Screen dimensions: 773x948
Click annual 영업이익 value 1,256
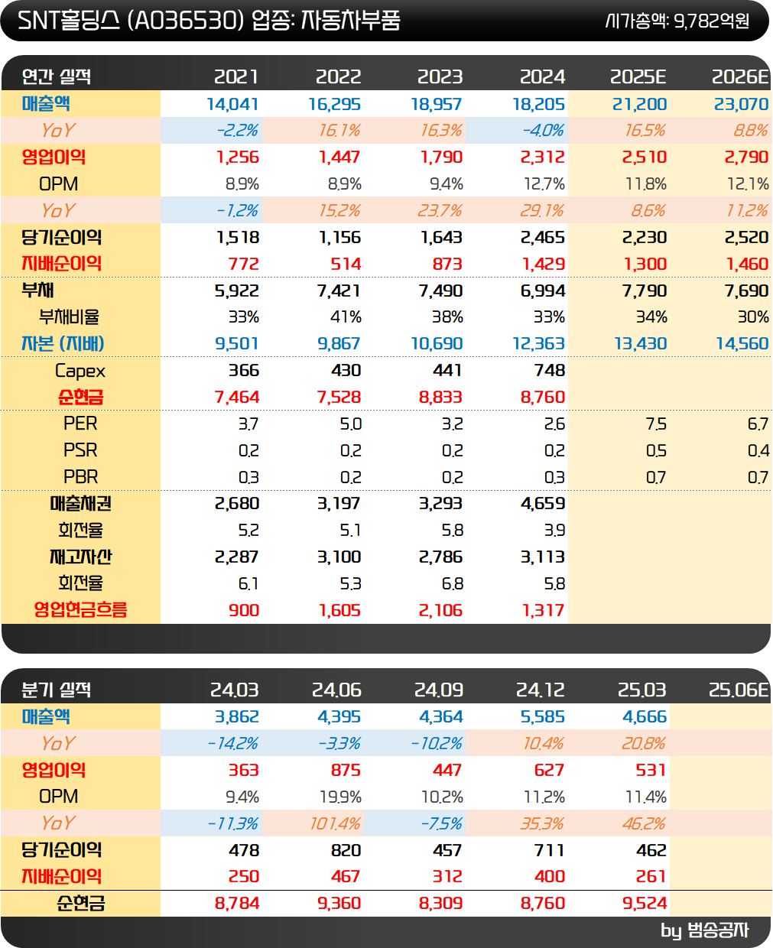point(238,157)
